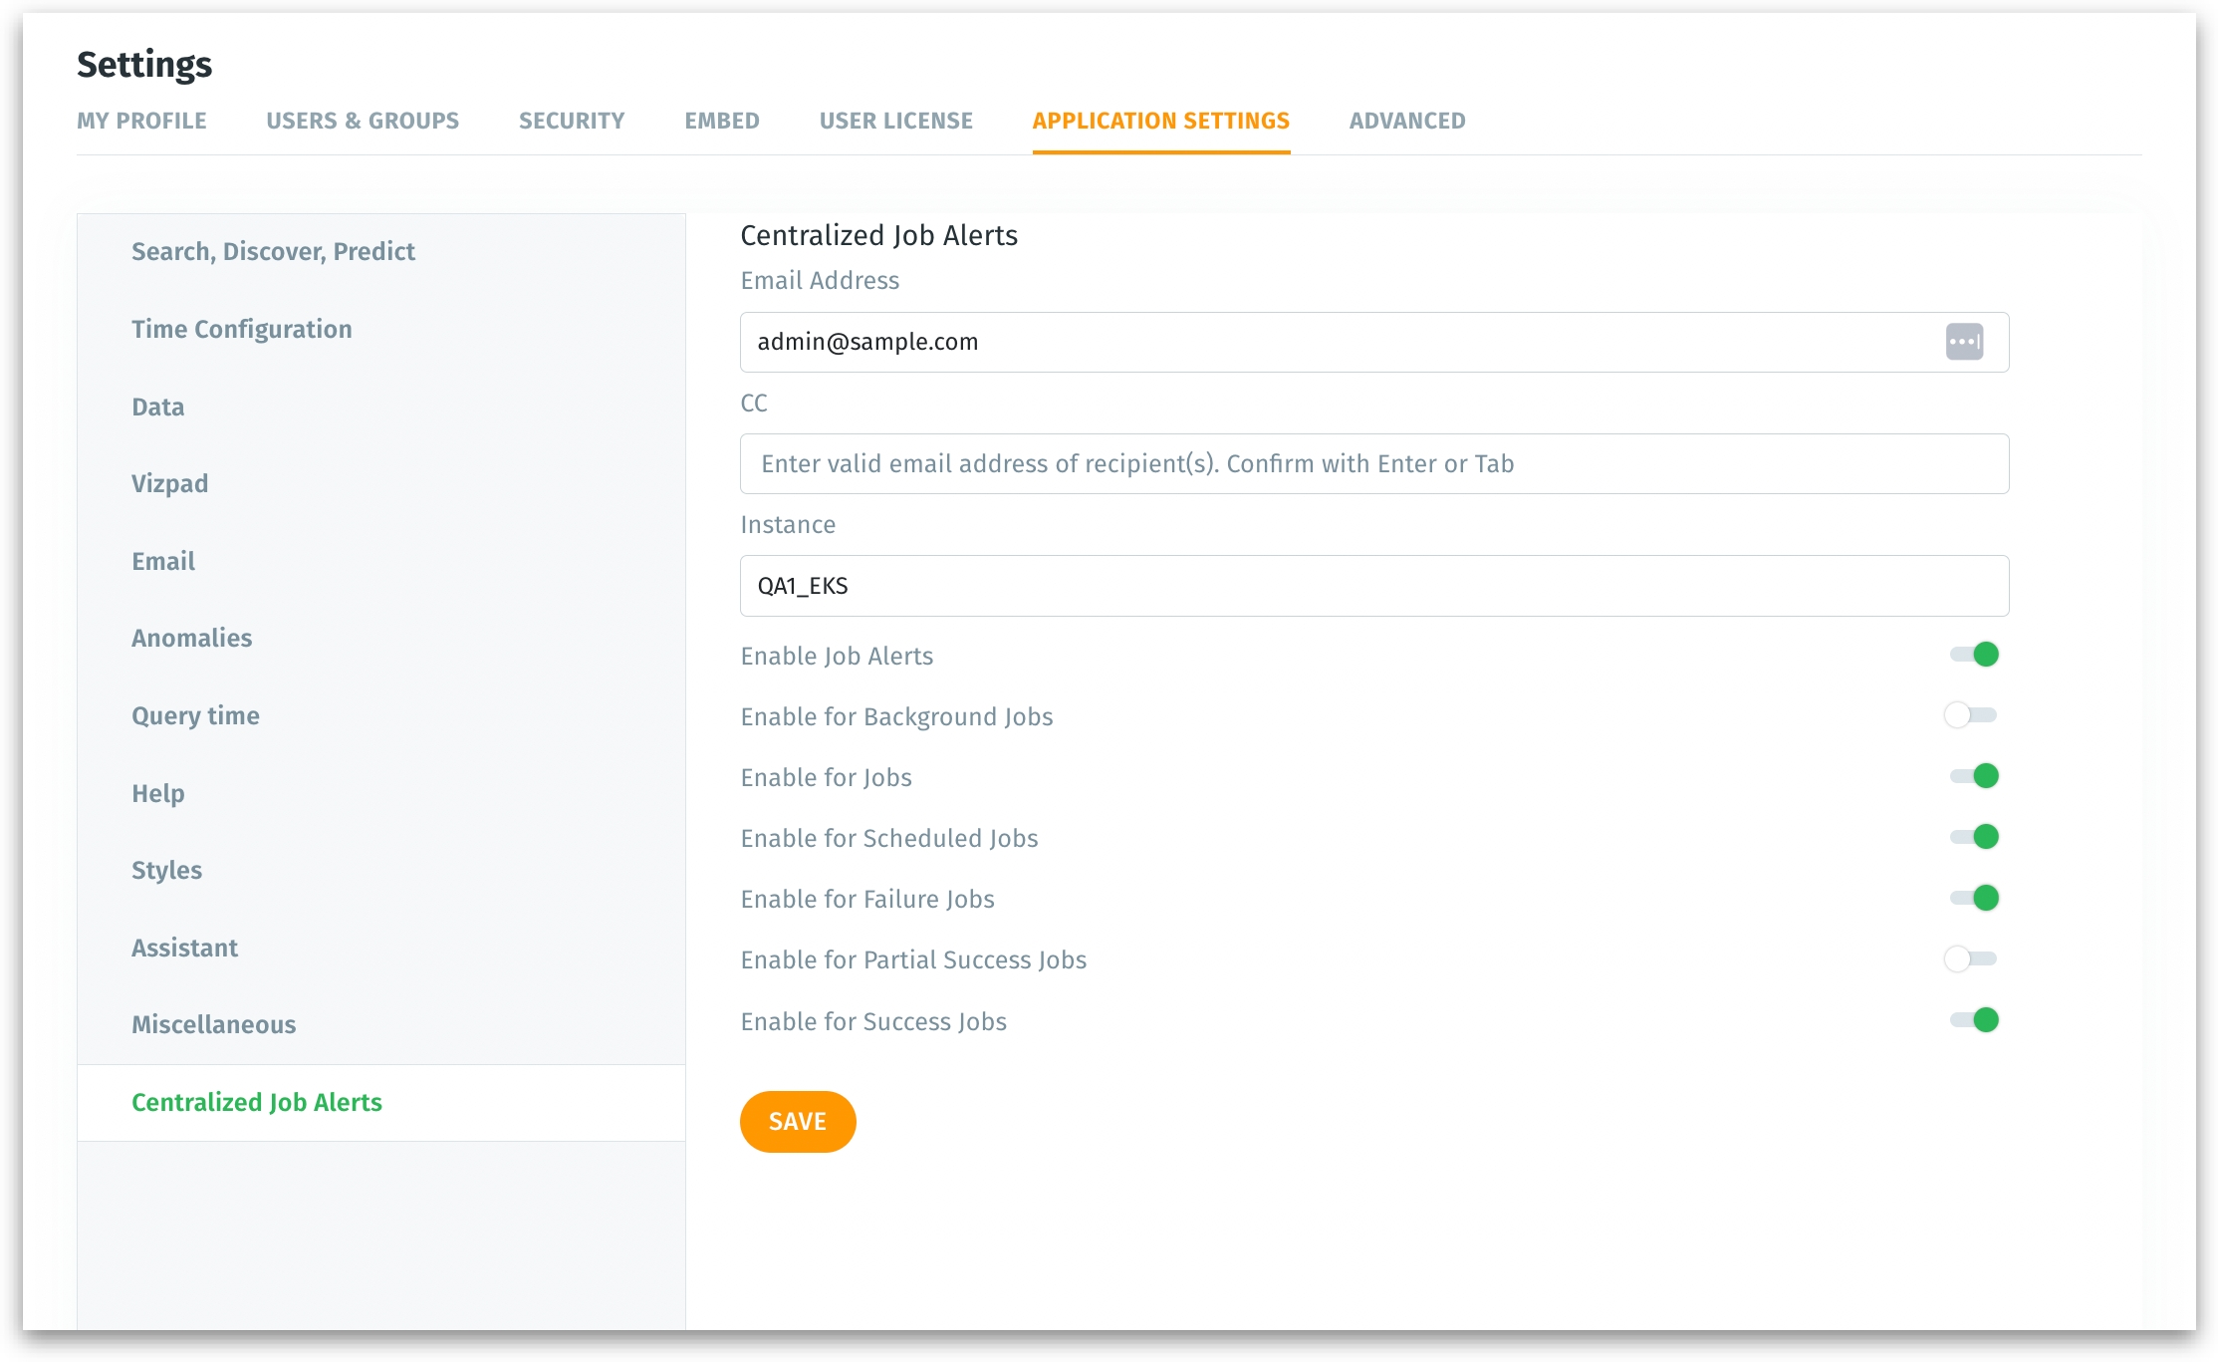The width and height of the screenshot is (2218, 1362).
Task: Turn on Enable for Background Jobs
Action: pos(1970,715)
